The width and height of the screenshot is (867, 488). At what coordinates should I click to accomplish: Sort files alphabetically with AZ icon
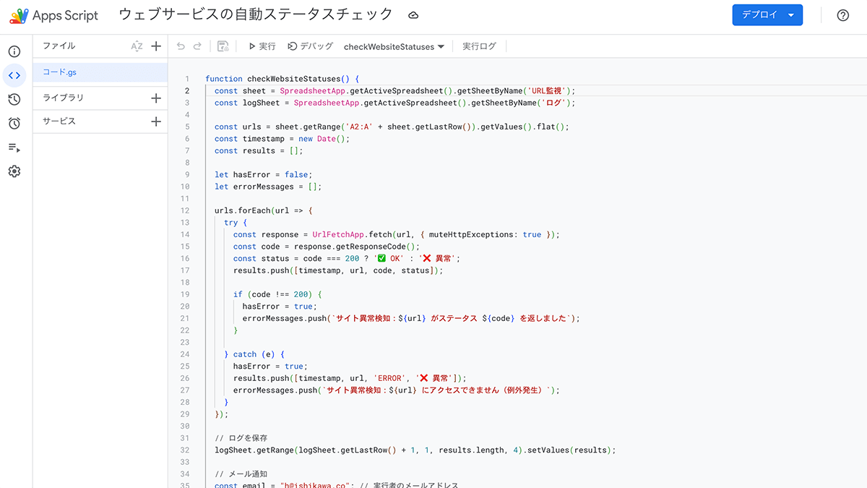(137, 46)
